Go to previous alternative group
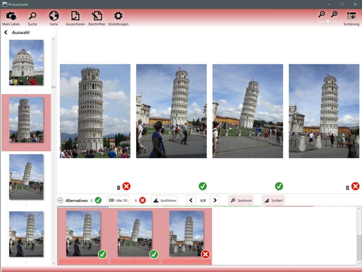 pyautogui.click(x=191, y=200)
